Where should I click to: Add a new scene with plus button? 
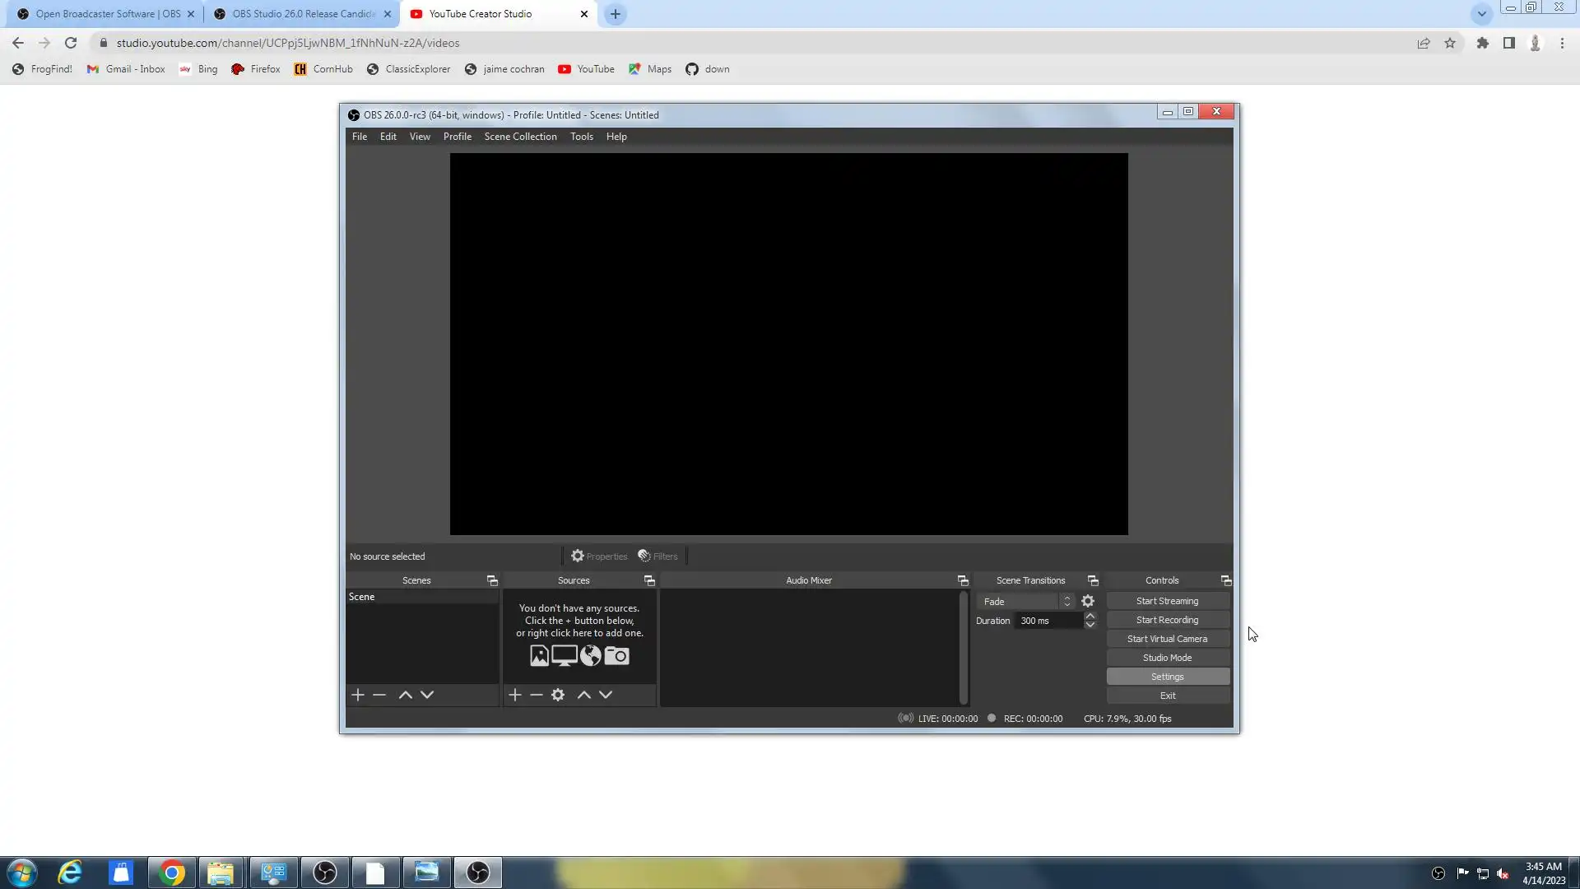358,696
